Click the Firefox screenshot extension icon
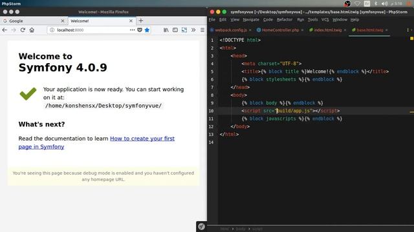The image size is (414, 232). tap(184, 30)
